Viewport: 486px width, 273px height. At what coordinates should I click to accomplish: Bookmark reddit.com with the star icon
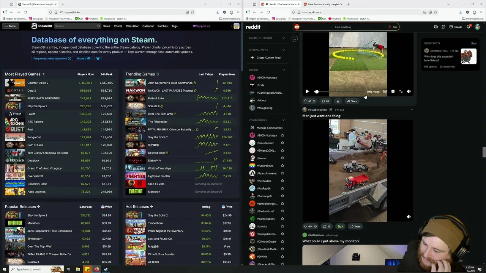(435, 12)
